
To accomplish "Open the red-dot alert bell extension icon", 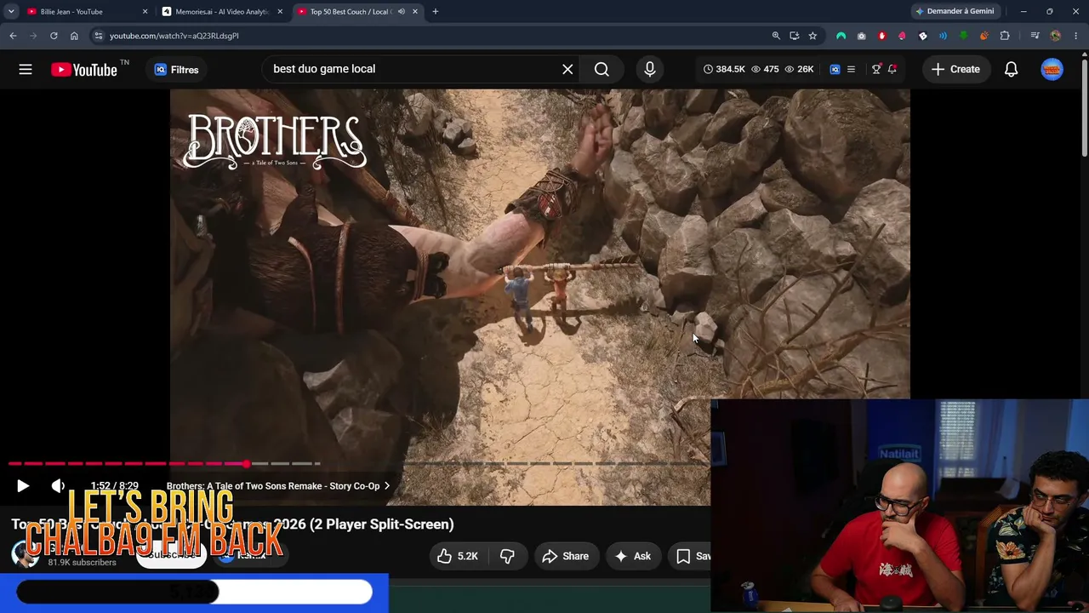I will pos(892,69).
